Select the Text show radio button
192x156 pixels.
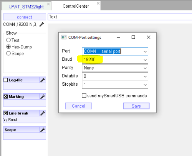8,40
